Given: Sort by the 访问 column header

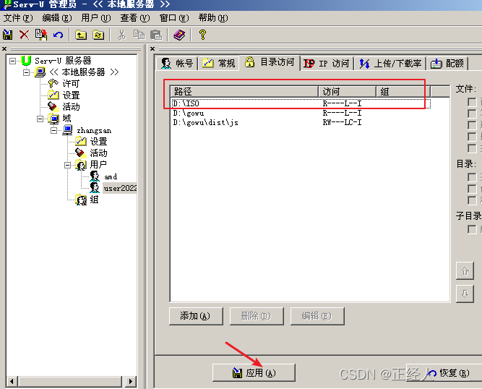Looking at the screenshot, I should click(348, 92).
